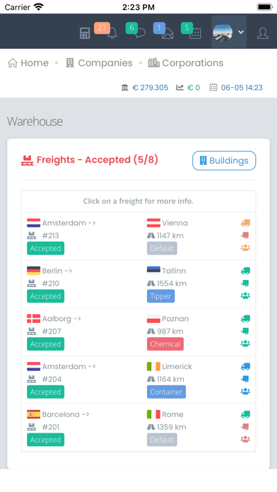Click the profile avatar picture
Image resolution: width=277 pixels, height=492 pixels.
pos(223,32)
